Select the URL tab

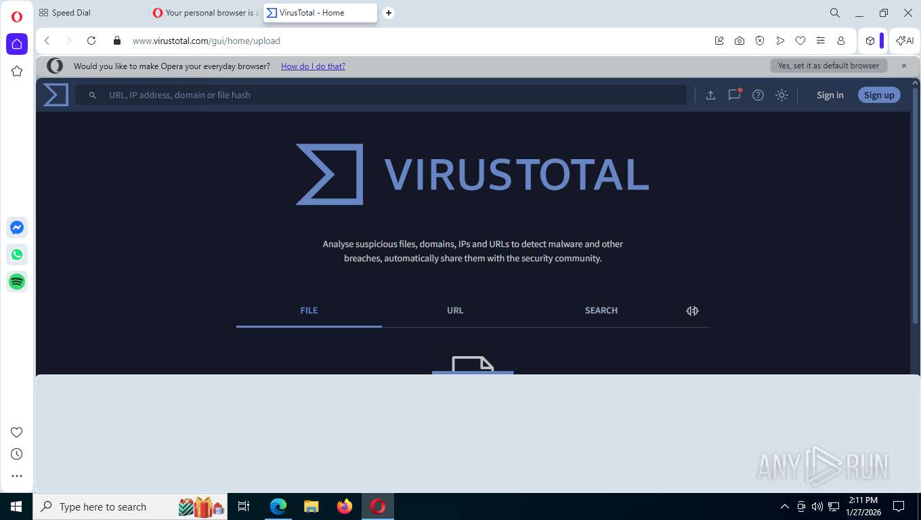tap(455, 310)
